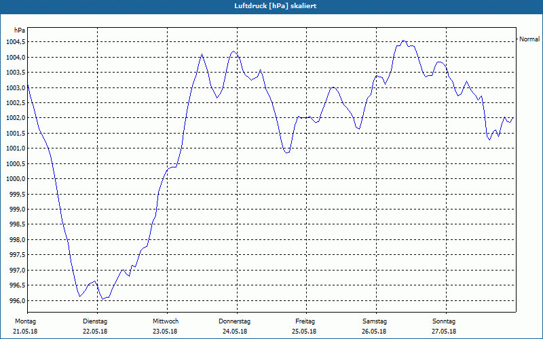Click the 'Montag' day label

point(25,321)
